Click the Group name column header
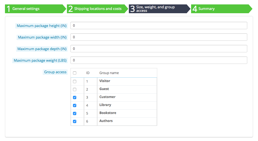Image resolution: width=258 pixels, height=141 pixels. (109, 73)
